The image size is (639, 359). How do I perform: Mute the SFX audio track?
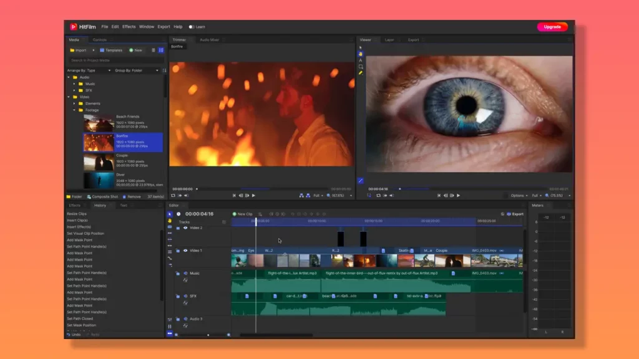point(185,296)
